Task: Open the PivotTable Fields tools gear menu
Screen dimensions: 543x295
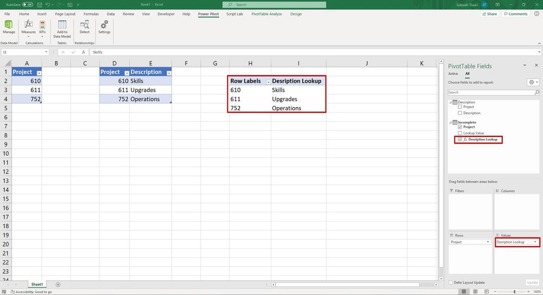Action: (x=533, y=83)
